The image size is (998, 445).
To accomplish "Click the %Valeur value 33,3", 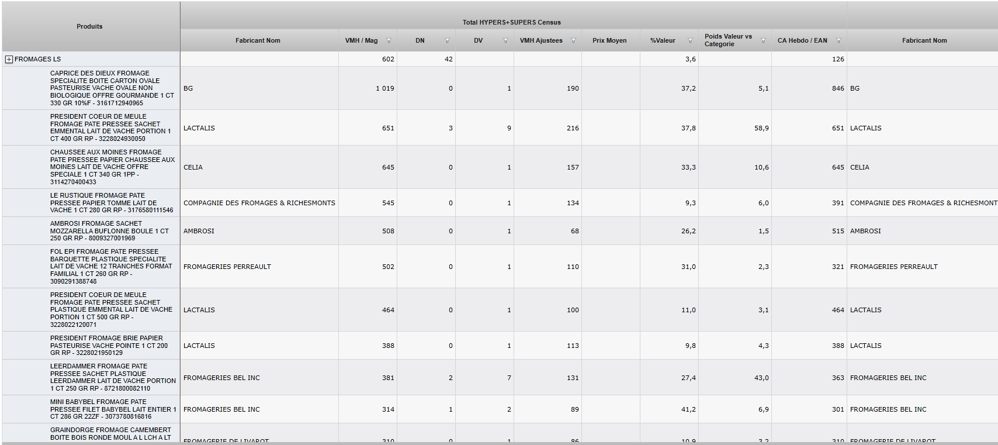I will point(688,167).
